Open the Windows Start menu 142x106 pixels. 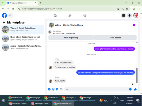[3, 101]
